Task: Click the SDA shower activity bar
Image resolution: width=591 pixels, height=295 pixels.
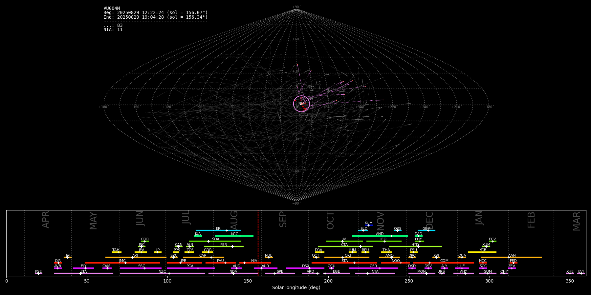Action: point(215,241)
